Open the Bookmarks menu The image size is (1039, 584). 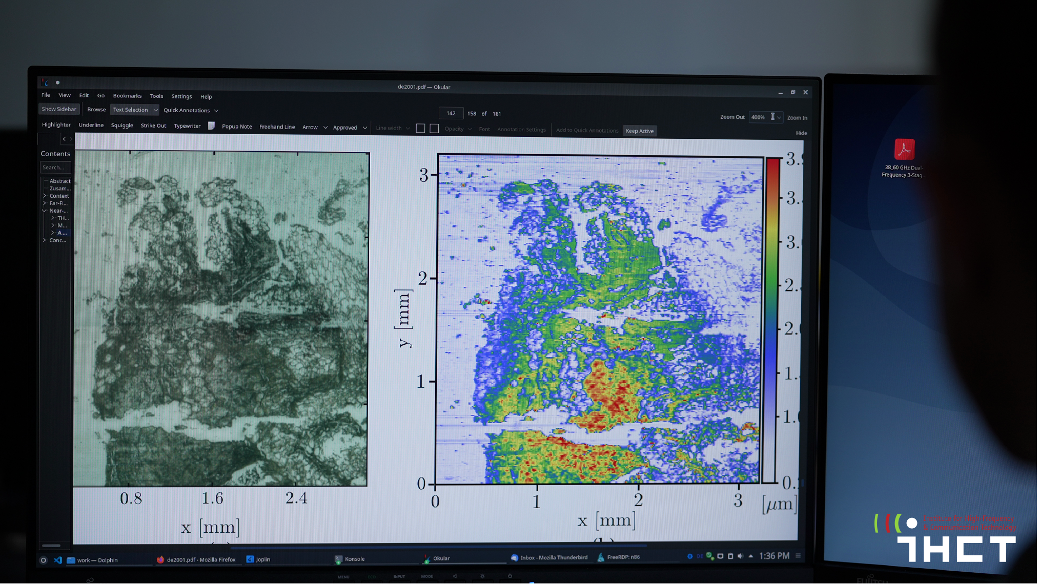127,96
